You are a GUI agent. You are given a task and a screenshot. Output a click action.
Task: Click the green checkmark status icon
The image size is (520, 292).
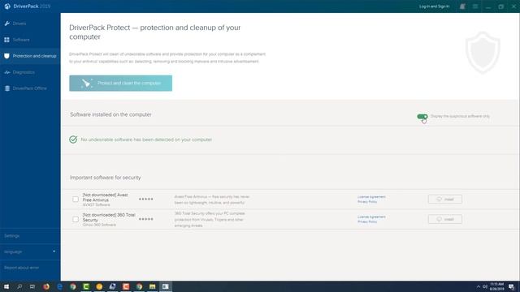[73, 140]
